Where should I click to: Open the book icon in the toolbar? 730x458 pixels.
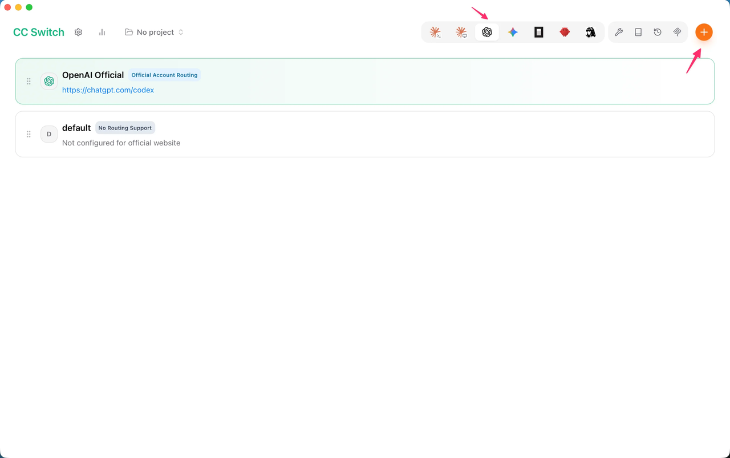638,33
